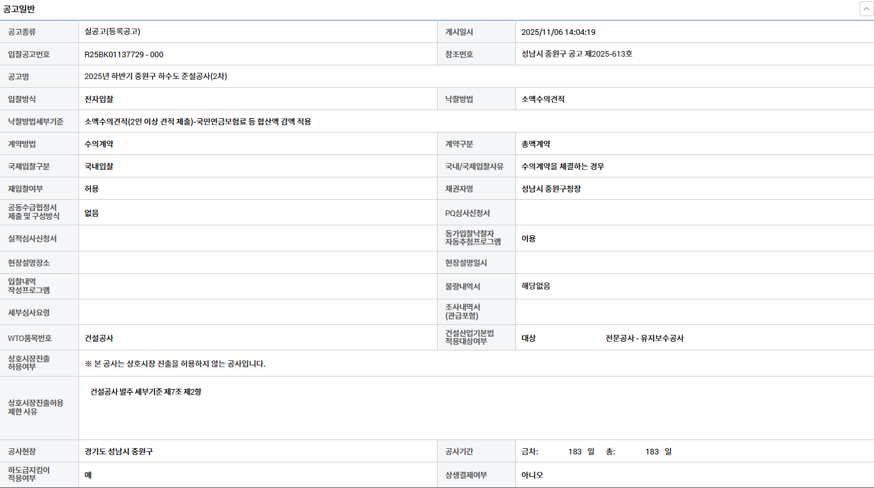The height and width of the screenshot is (488, 874).
Task: Click the 총액계약 contract type value
Action: (x=535, y=144)
